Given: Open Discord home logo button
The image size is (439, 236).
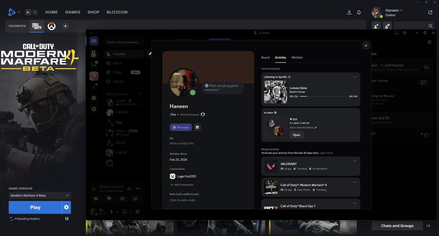Looking at the screenshot, I should coord(94,41).
